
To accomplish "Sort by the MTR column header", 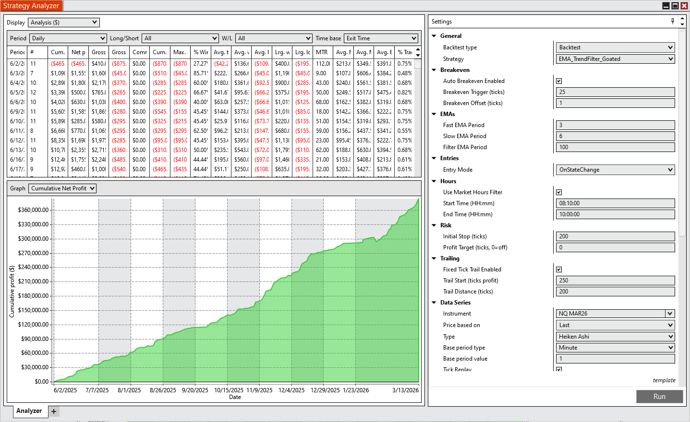I will [x=324, y=52].
